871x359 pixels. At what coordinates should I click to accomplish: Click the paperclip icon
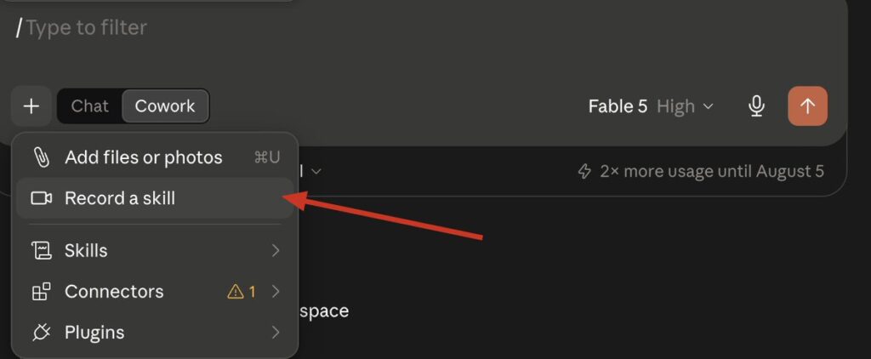click(x=41, y=157)
